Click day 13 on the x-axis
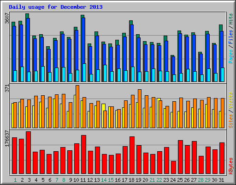The image size is (236, 185). (x=97, y=180)
